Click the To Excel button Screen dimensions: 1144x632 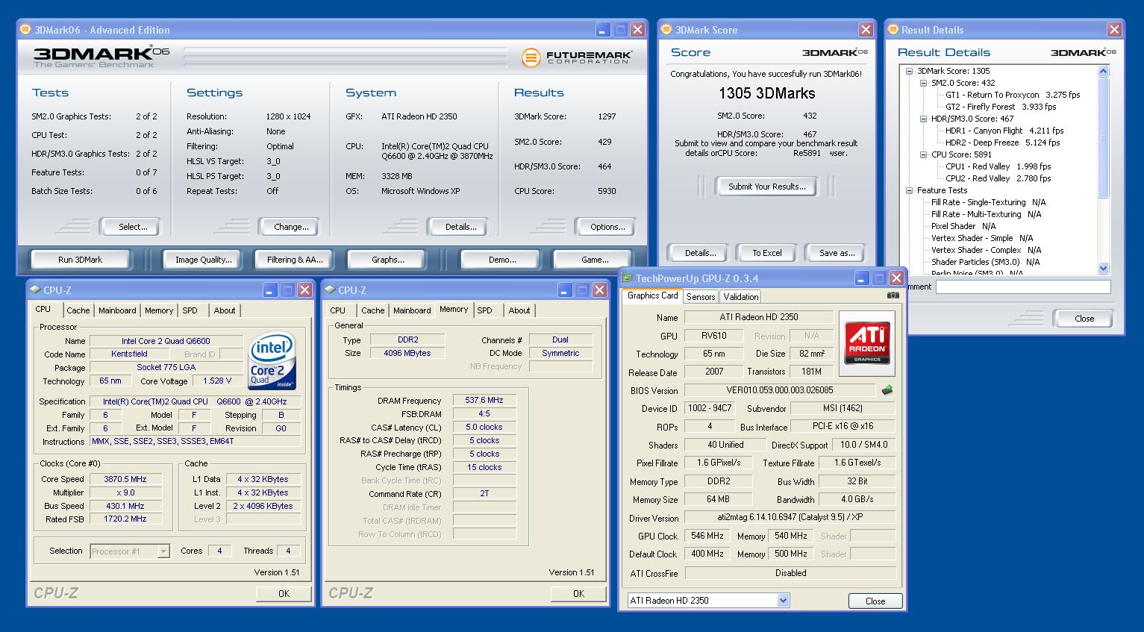point(766,253)
